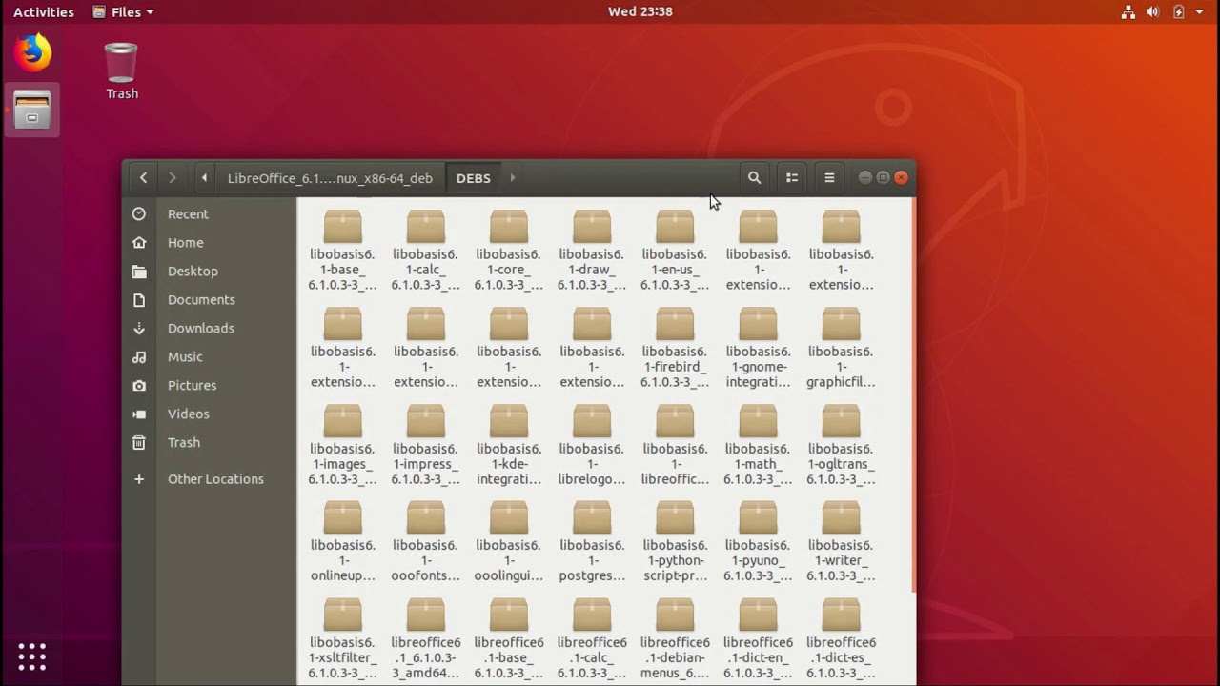This screenshot has width=1220, height=686.
Task: Click the file list vertical scrollbar
Action: pyautogui.click(x=913, y=395)
